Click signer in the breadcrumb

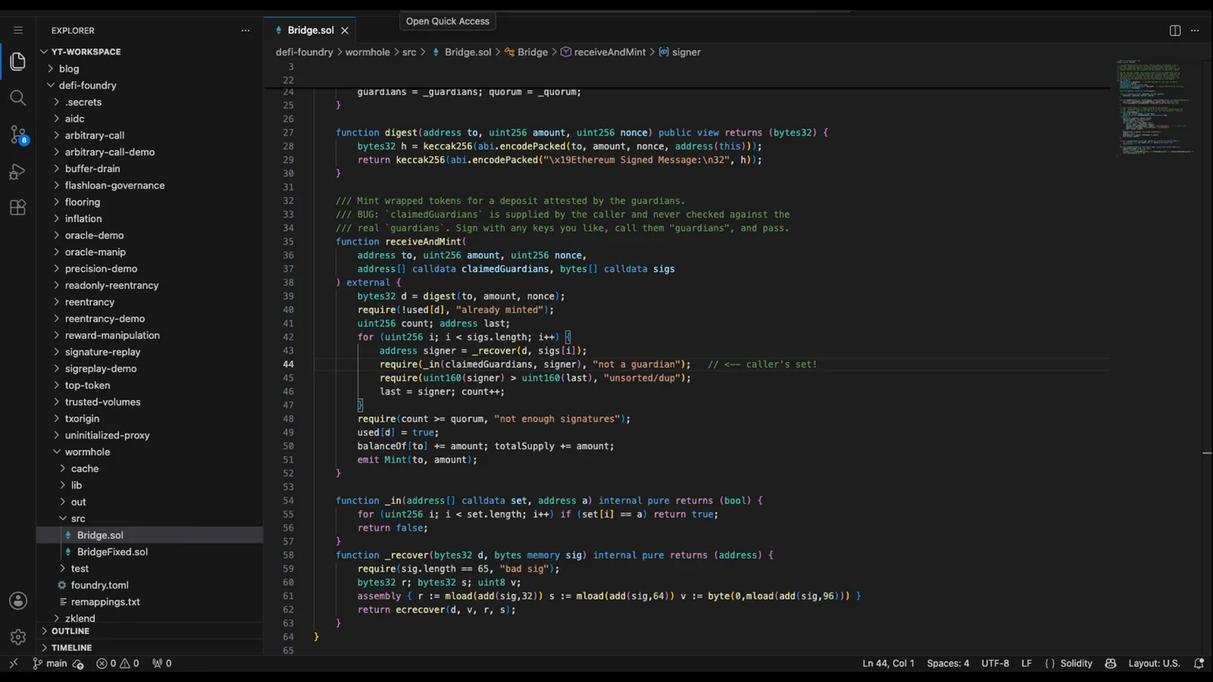pos(686,52)
